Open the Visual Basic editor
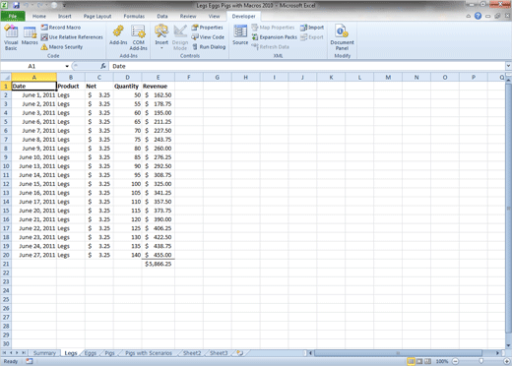 11,37
